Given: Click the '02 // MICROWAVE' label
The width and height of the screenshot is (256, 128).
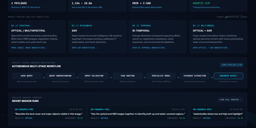Looking at the screenshot, I should click(82, 26).
